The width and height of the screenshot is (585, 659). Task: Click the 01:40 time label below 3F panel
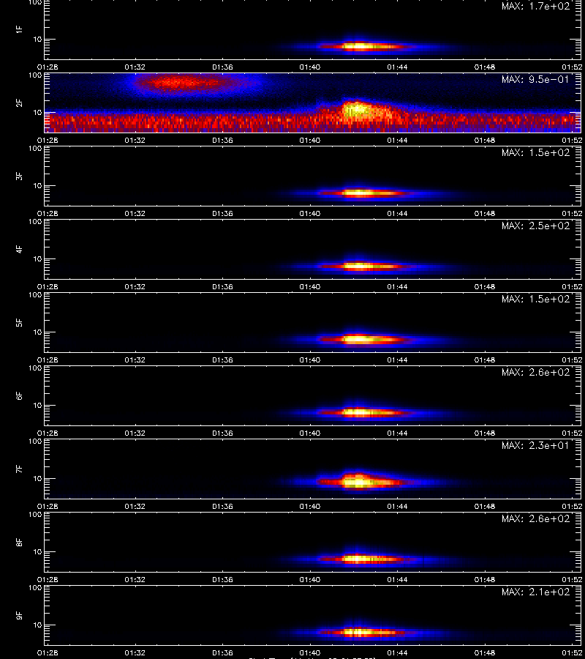pos(310,214)
